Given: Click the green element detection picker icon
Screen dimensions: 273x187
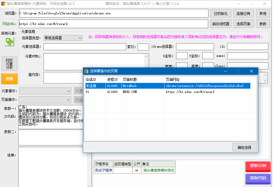Looking at the screenshot, I should tap(9, 42).
